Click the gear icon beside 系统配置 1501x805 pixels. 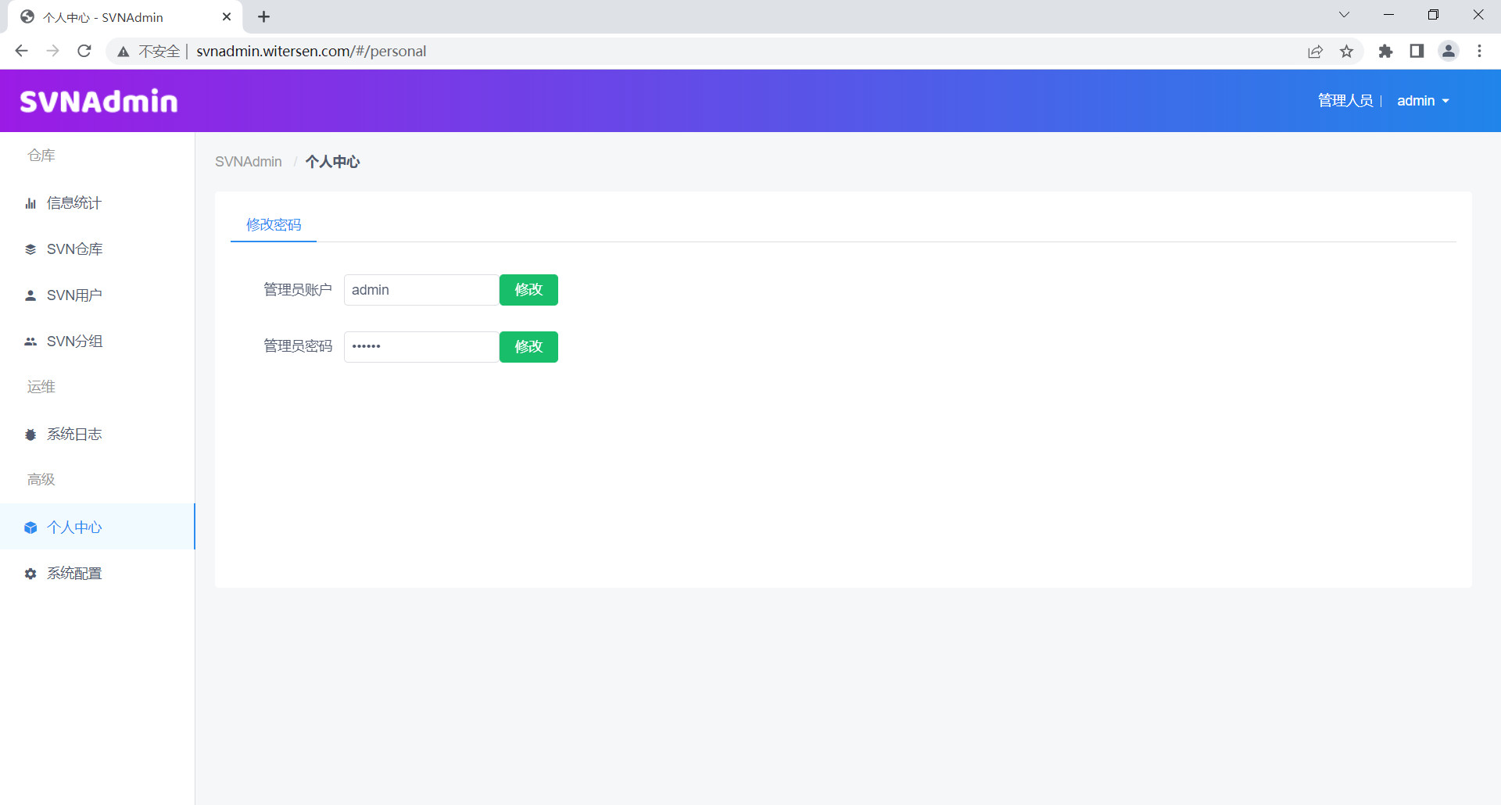point(30,574)
